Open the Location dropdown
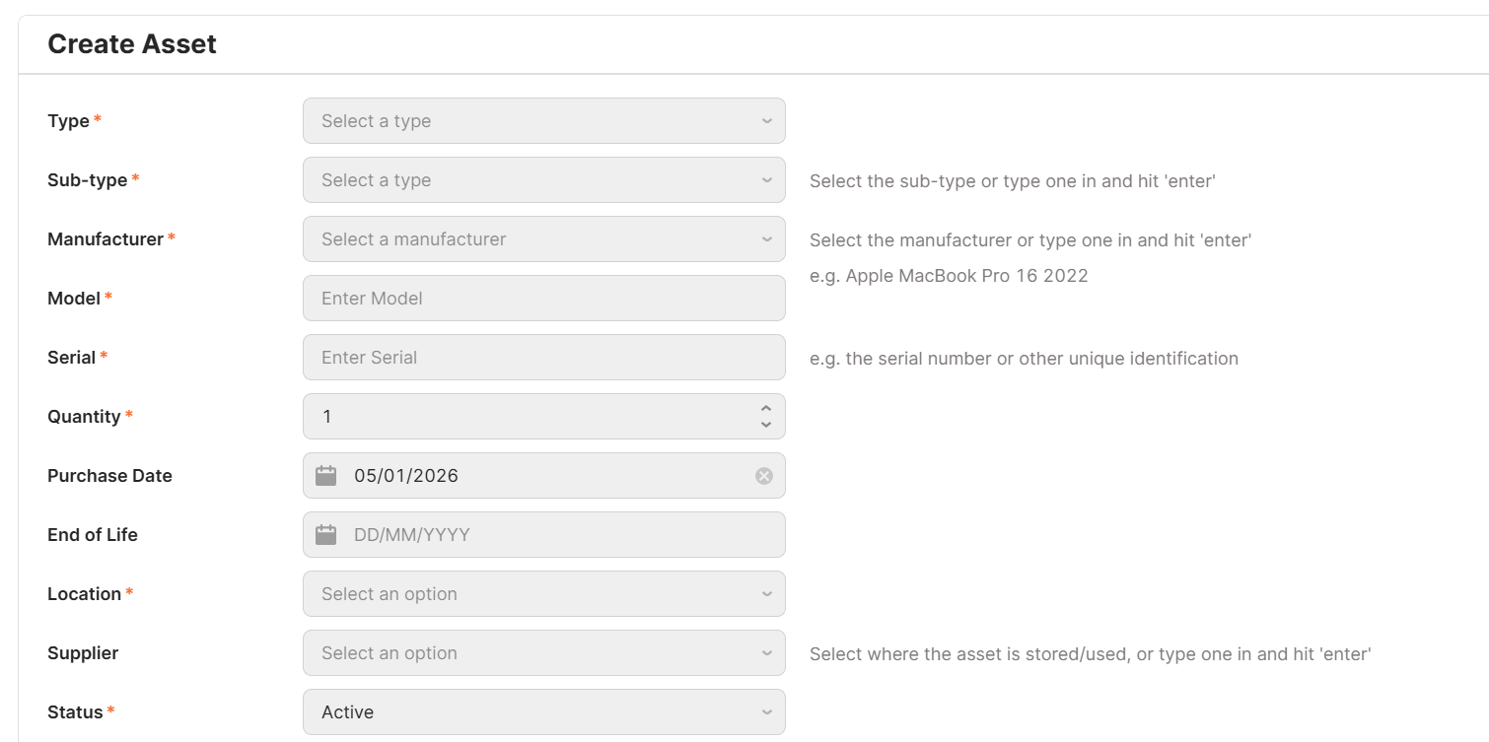Screen dimensions: 1489x742 (543, 594)
